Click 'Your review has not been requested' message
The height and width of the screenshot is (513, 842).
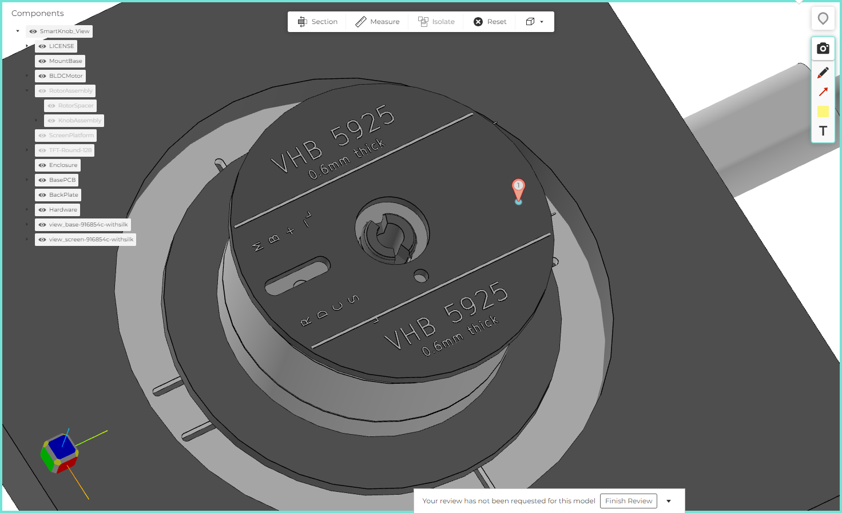pyautogui.click(x=509, y=501)
